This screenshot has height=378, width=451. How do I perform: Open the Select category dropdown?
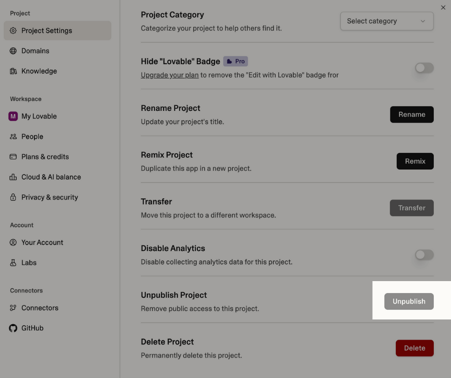pos(386,21)
